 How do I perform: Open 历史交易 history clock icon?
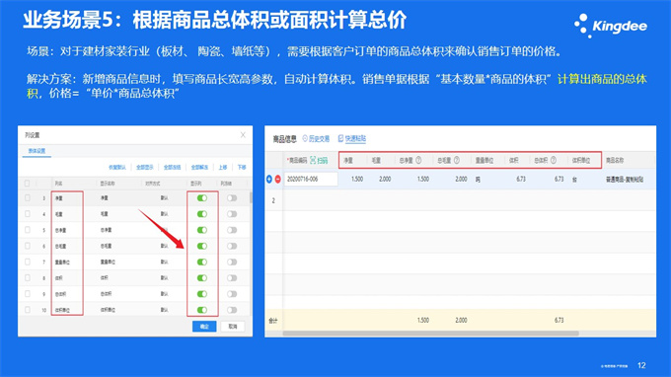click(x=305, y=138)
